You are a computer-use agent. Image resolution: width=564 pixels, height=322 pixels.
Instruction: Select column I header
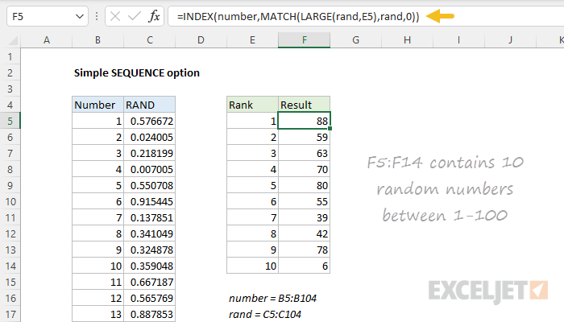[458, 40]
